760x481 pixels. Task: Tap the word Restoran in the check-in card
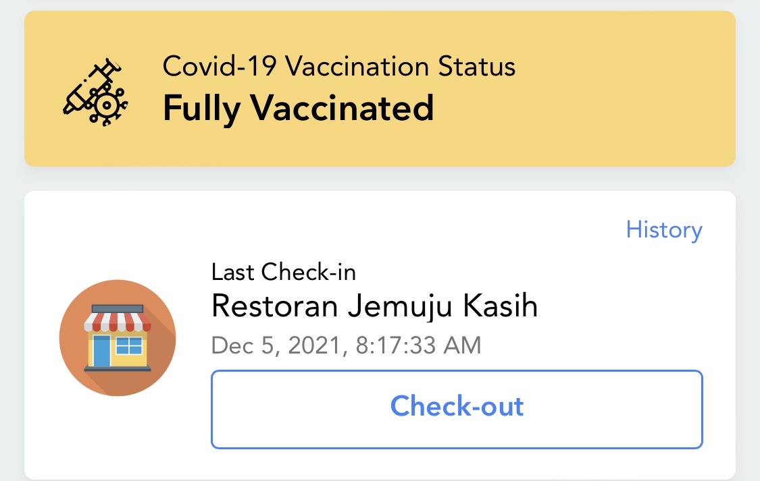click(274, 307)
